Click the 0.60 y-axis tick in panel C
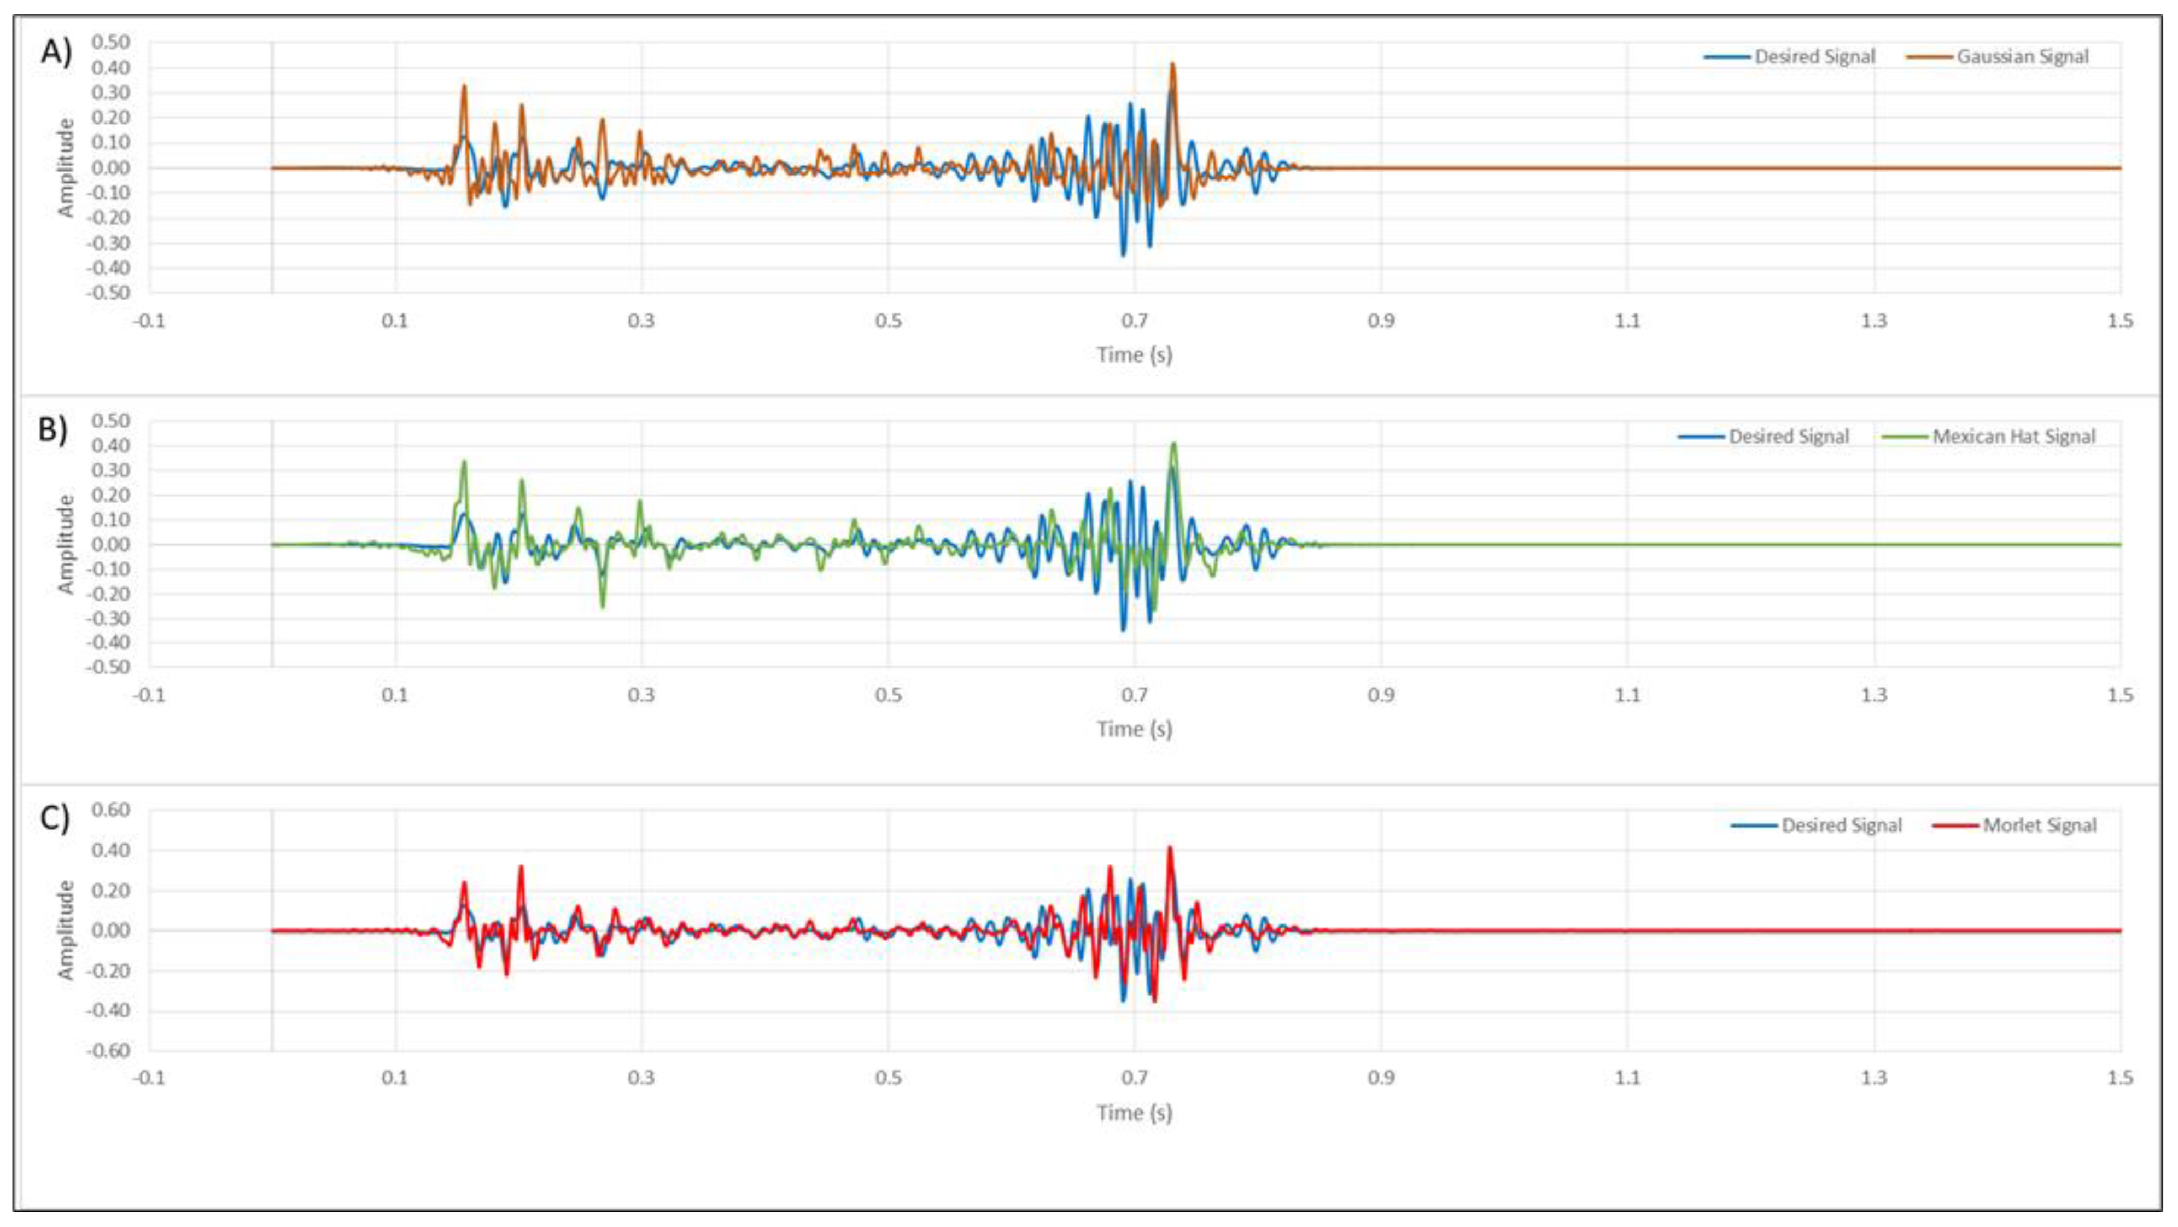Screen dimensions: 2178x1227 click(110, 809)
